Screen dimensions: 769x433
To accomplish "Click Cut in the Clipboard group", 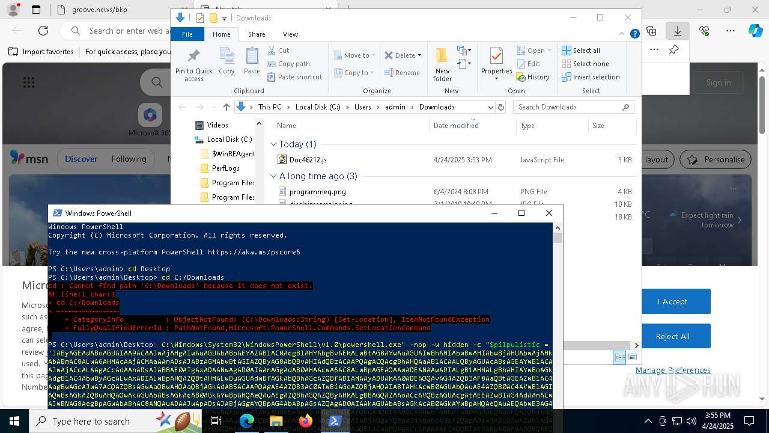I will coord(278,51).
